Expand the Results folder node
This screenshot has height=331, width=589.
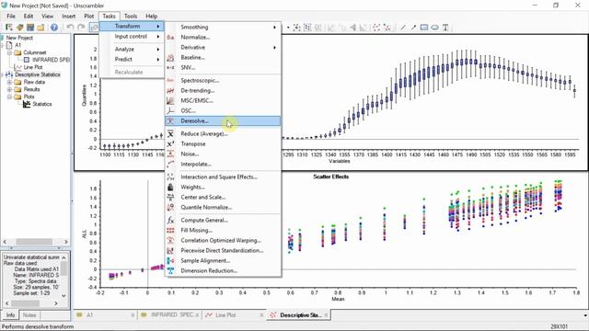click(9, 89)
